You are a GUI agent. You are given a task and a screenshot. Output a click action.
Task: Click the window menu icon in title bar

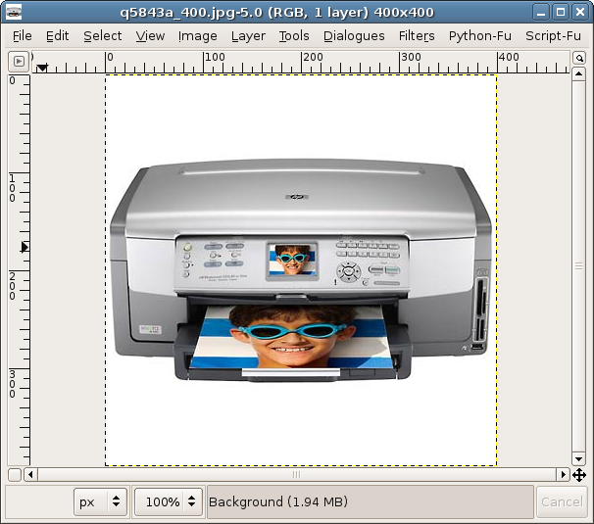(x=15, y=12)
